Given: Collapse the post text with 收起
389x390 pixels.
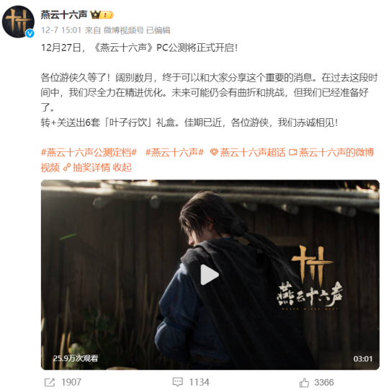Looking at the screenshot, I should pyautogui.click(x=122, y=167).
